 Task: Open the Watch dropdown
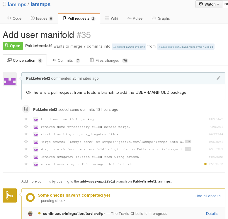click(209, 4)
